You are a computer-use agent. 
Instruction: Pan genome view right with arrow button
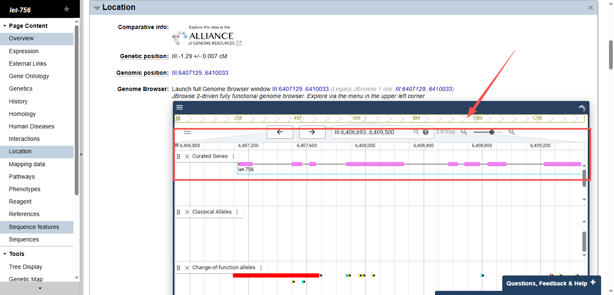coord(312,132)
